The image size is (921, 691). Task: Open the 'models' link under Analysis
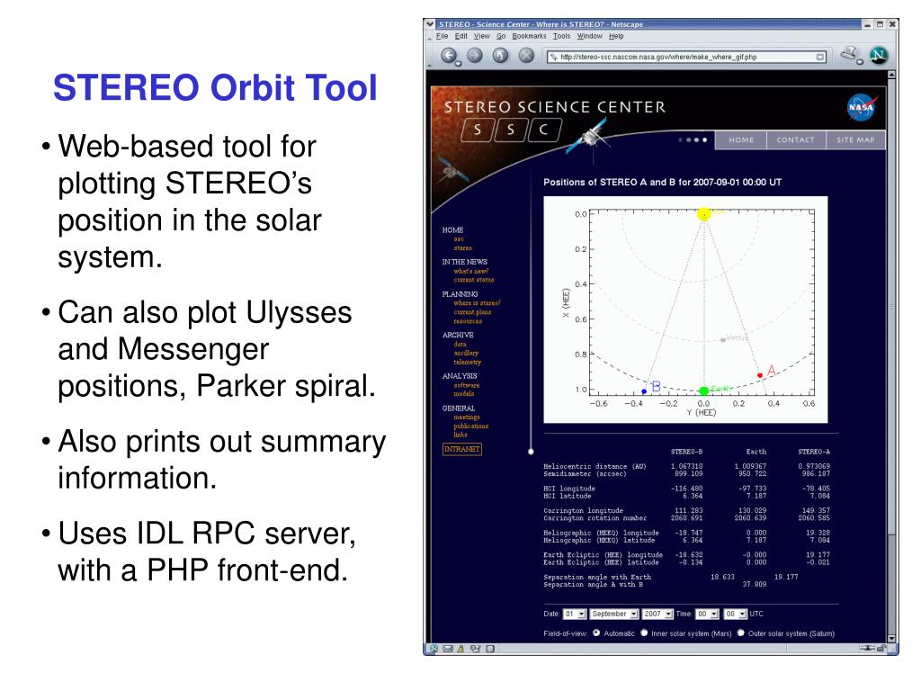[x=463, y=394]
